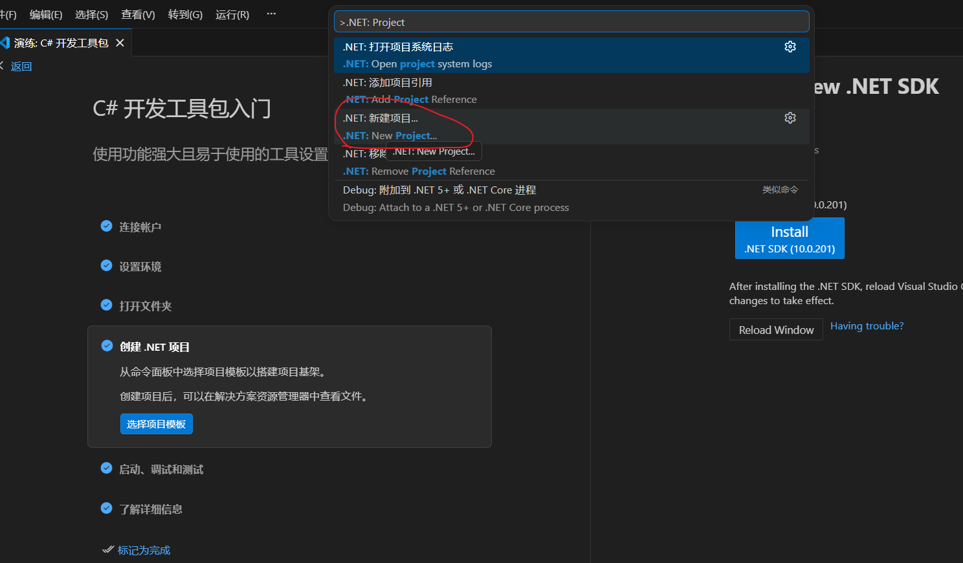Select .NET: 新建项目... command
Screen dimensions: 963x563
pyautogui.click(x=571, y=126)
